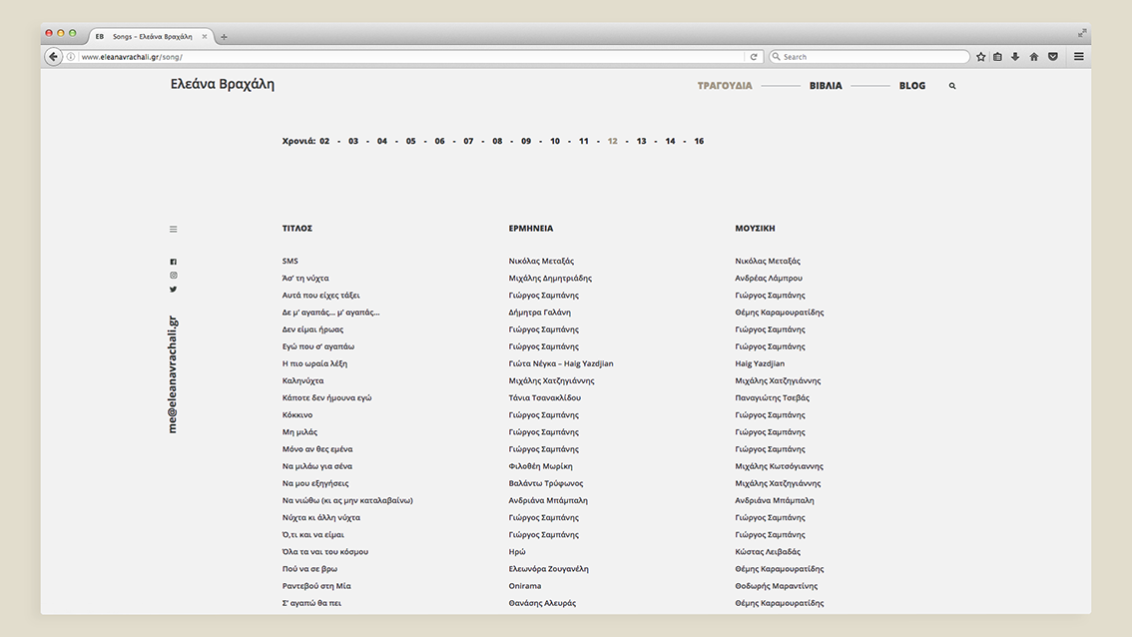The height and width of the screenshot is (637, 1132).
Task: Show the bookmarks list icon
Action: point(997,57)
